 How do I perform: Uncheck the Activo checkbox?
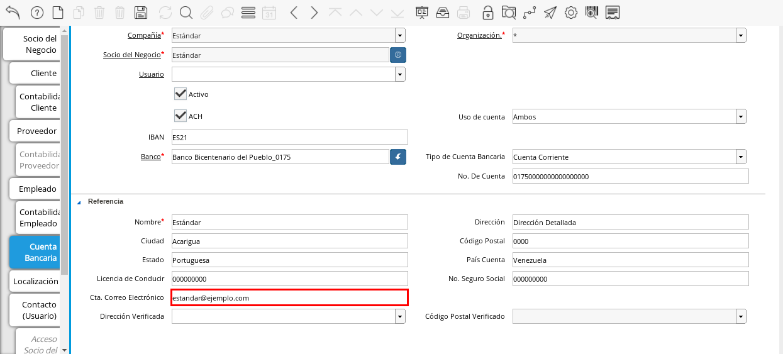[180, 94]
